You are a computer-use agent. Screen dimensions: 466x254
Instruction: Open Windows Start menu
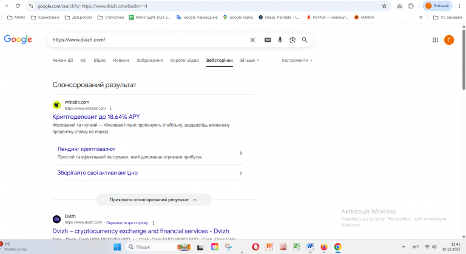[x=117, y=247]
